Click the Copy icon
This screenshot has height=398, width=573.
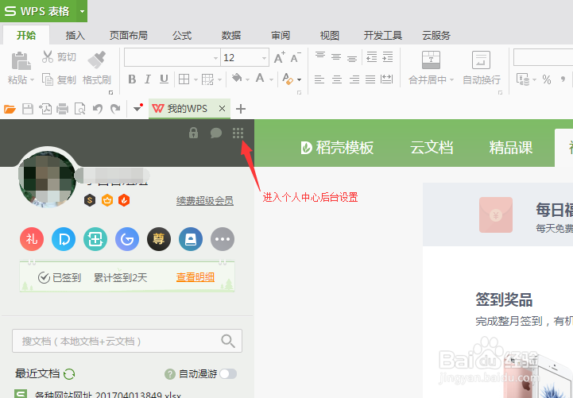click(x=48, y=79)
